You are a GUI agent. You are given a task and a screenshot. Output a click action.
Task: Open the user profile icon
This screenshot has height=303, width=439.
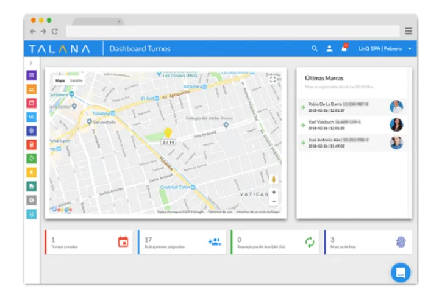pos(329,49)
